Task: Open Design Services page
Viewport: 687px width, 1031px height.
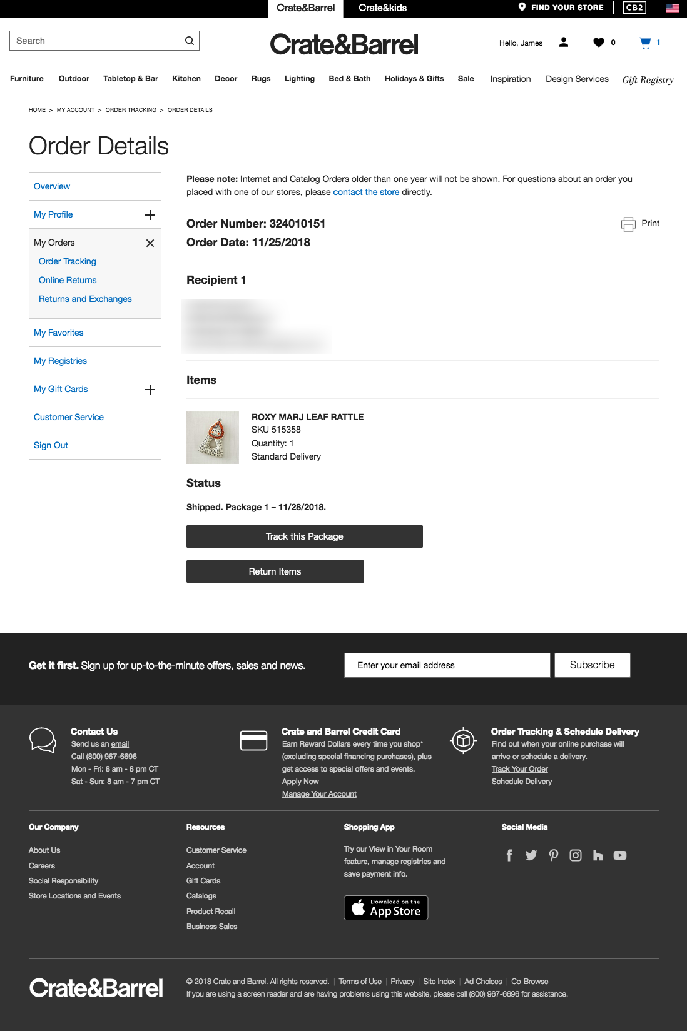Action: coord(577,79)
